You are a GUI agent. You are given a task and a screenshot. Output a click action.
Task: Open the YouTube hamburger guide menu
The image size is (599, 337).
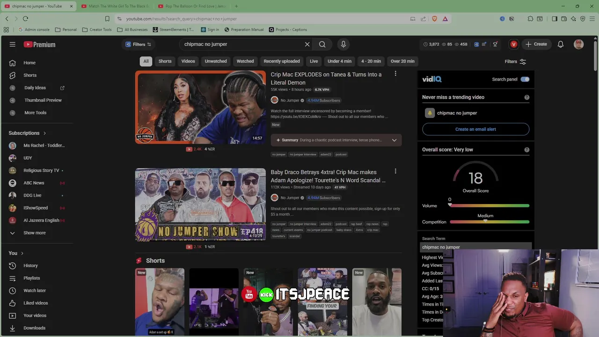(x=13, y=44)
